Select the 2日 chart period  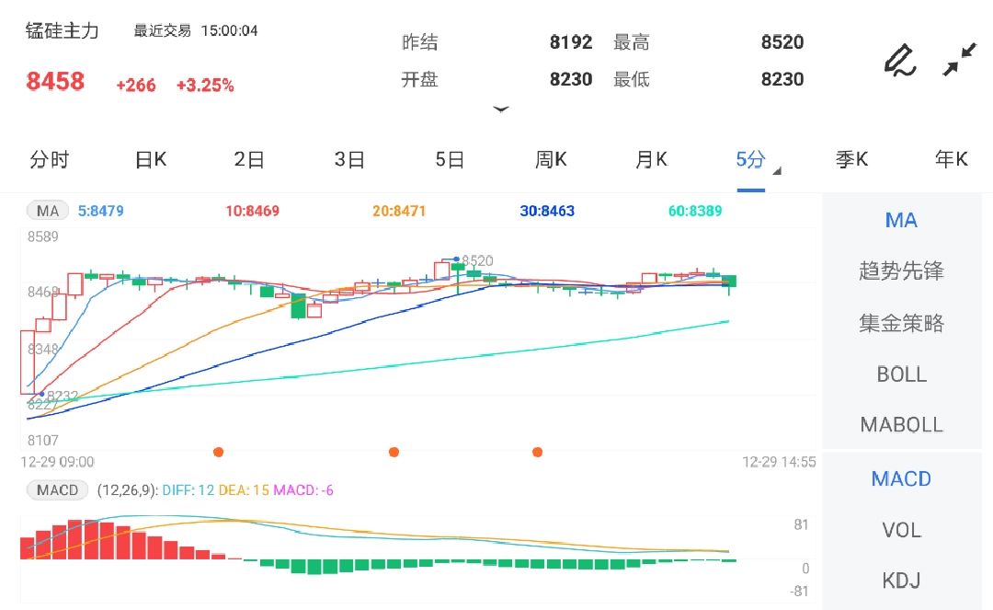click(249, 159)
